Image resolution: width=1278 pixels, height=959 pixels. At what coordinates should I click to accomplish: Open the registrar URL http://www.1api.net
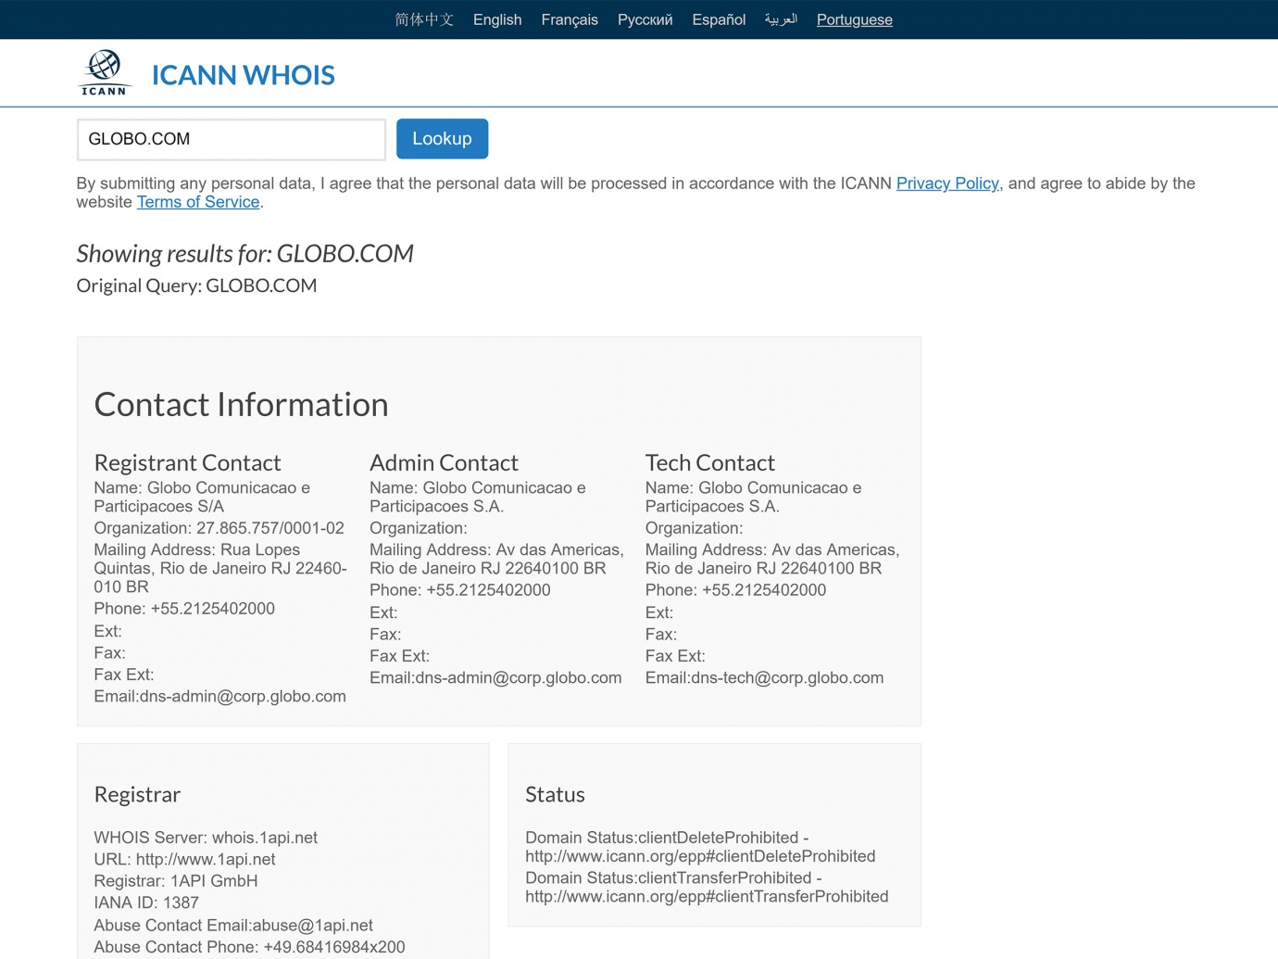pos(206,859)
